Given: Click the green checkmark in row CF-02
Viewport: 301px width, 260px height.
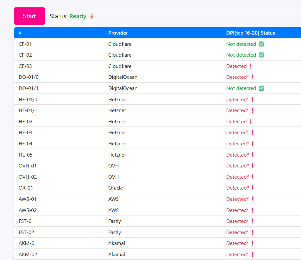Looking at the screenshot, I should click(x=261, y=55).
